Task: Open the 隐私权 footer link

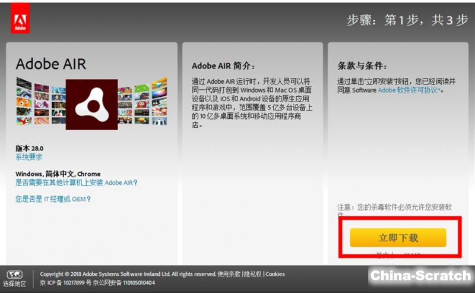Action: [x=252, y=274]
